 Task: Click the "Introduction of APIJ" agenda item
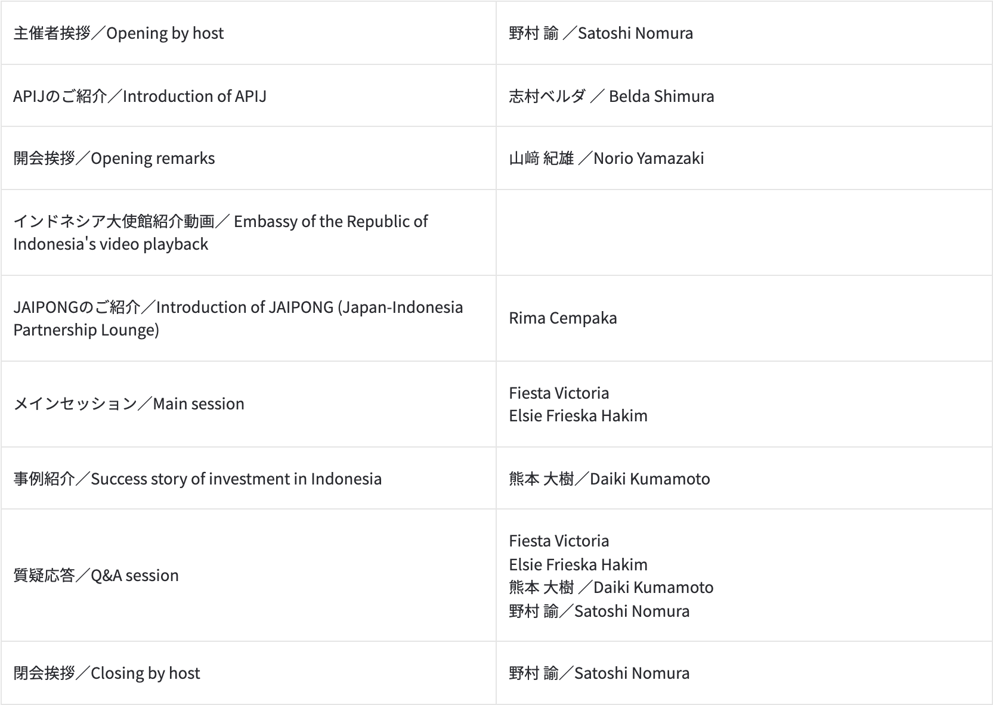pyautogui.click(x=140, y=97)
